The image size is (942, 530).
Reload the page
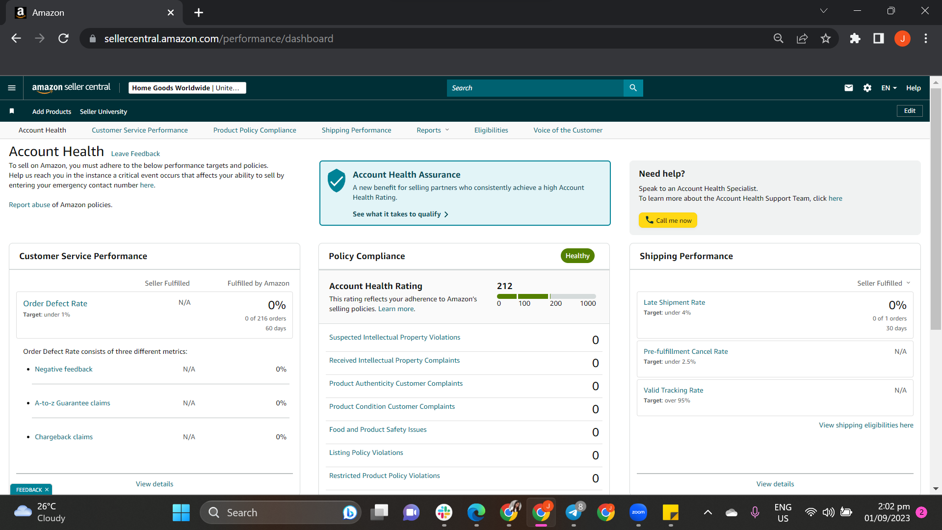(63, 38)
